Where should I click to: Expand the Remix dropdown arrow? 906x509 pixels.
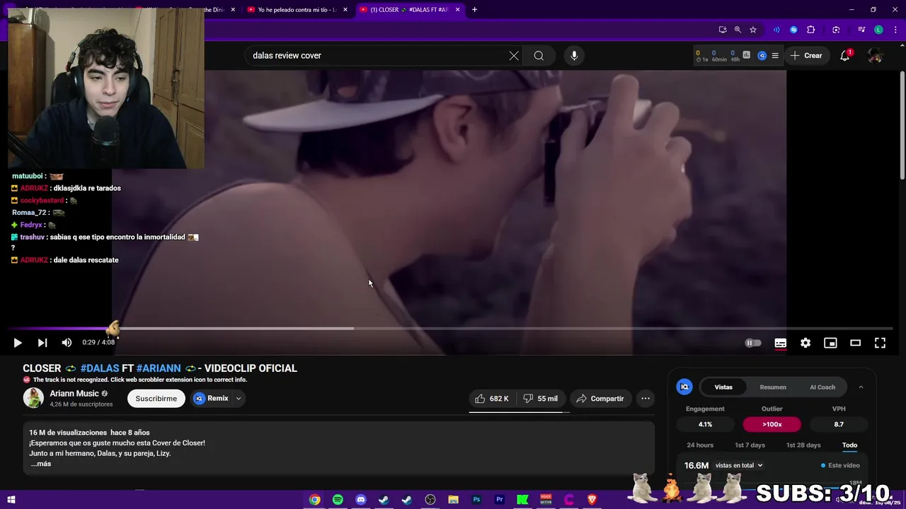point(239,399)
